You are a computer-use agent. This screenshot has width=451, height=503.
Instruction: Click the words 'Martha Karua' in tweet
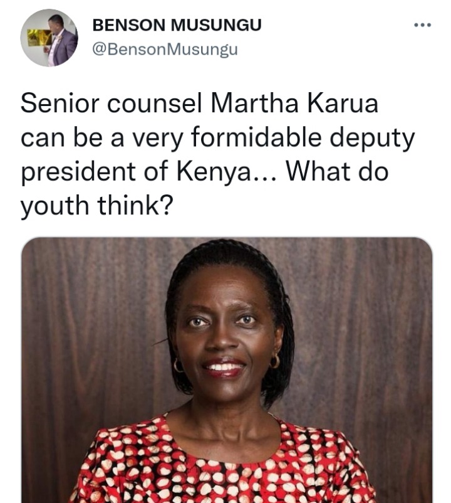point(294,103)
